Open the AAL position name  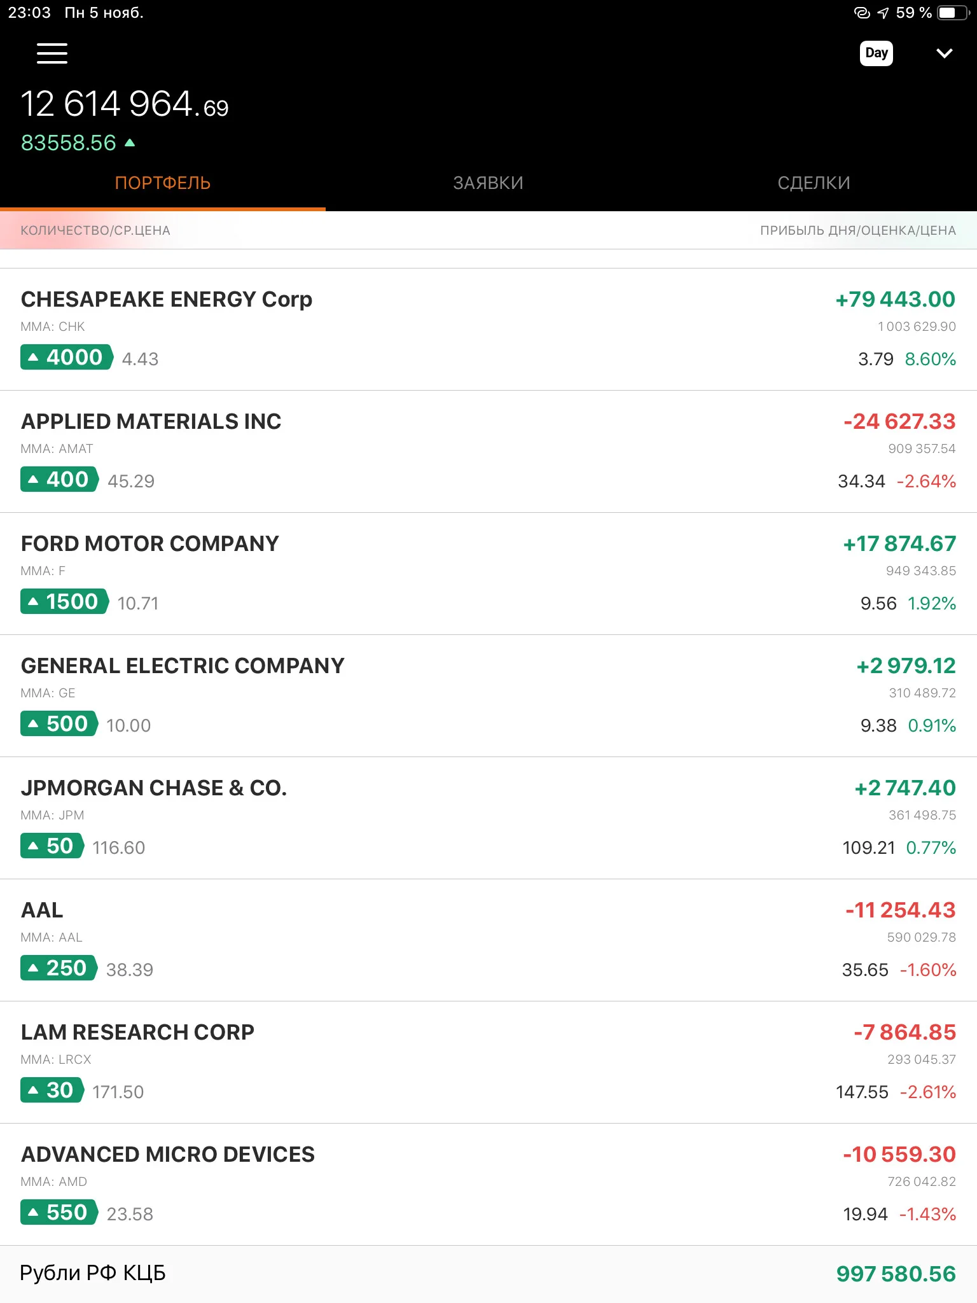[42, 910]
